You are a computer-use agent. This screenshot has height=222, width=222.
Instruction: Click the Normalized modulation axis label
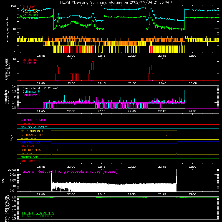coord(7,97)
